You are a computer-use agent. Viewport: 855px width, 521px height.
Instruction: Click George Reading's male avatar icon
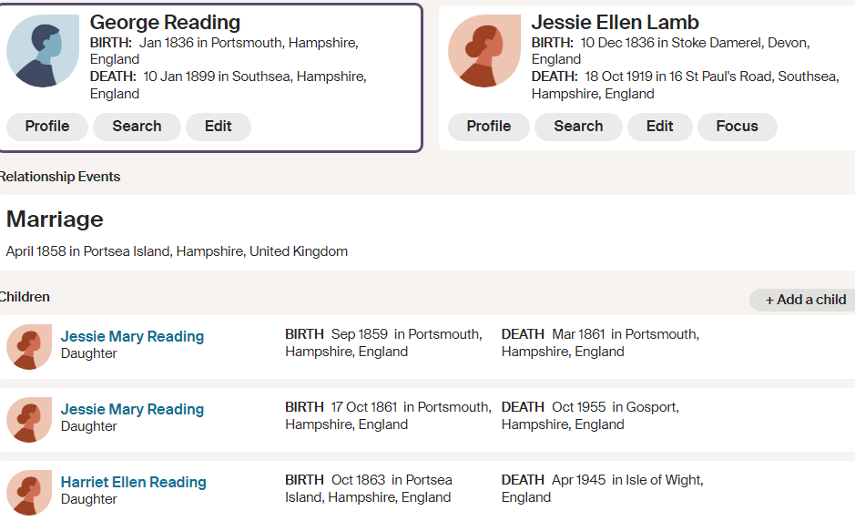43,51
